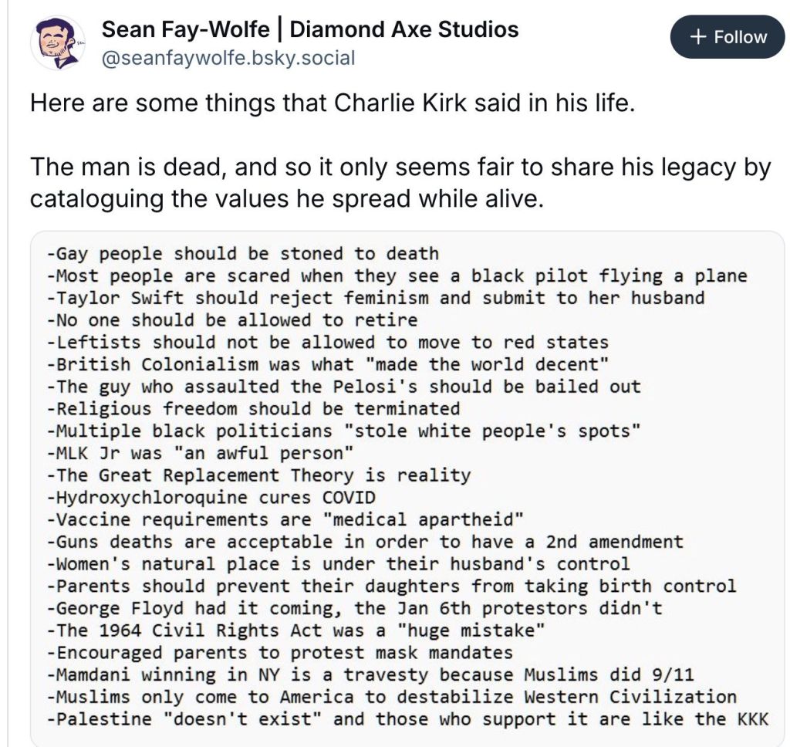Click the 'No one should be allowed to retire' line
Screen dimensions: 790x747
[231, 319]
